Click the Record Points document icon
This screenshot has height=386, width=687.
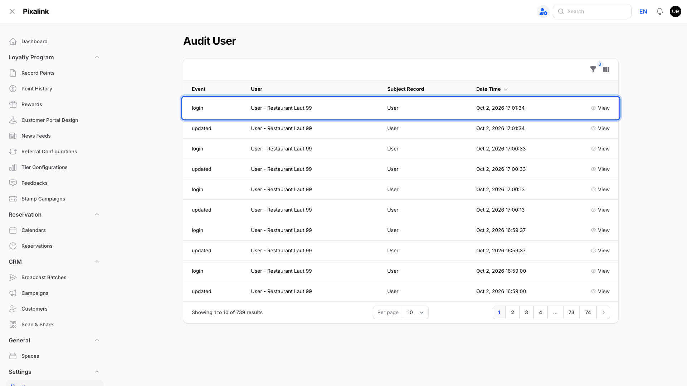pyautogui.click(x=13, y=73)
